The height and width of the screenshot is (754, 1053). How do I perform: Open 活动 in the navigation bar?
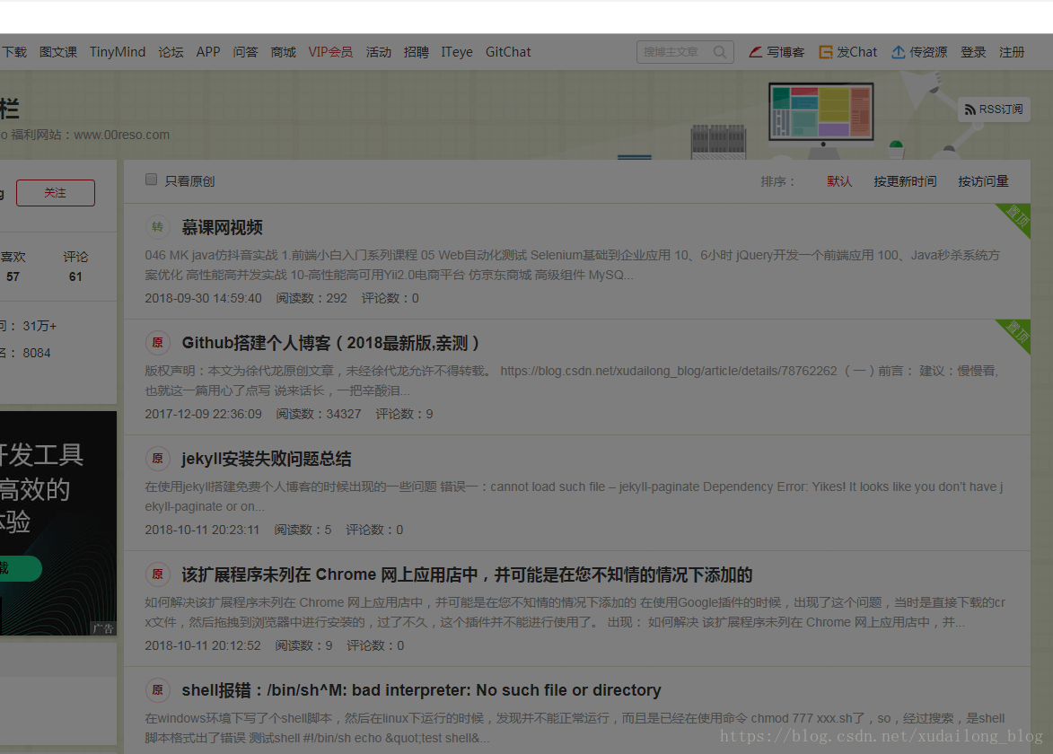378,52
